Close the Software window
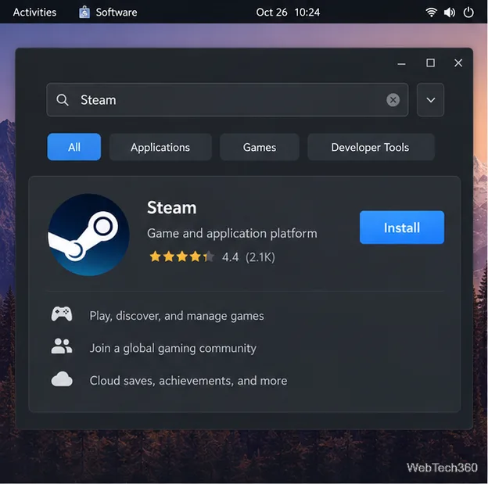 tap(458, 63)
